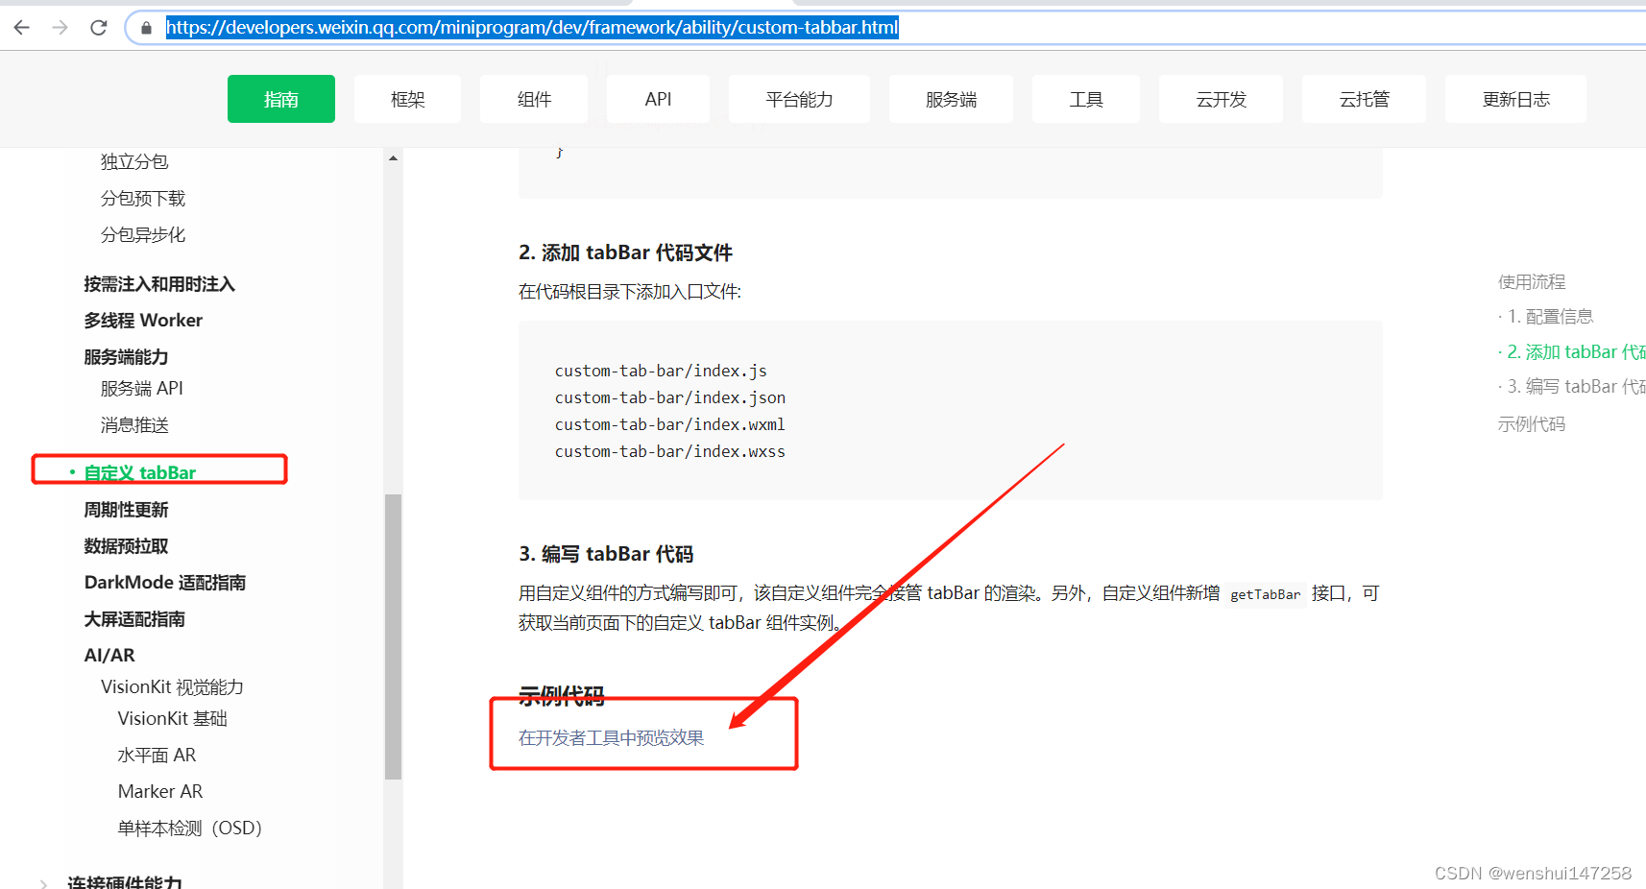Click the sidebar scrollbar thumb
This screenshot has height=889, width=1646.
coord(393,637)
